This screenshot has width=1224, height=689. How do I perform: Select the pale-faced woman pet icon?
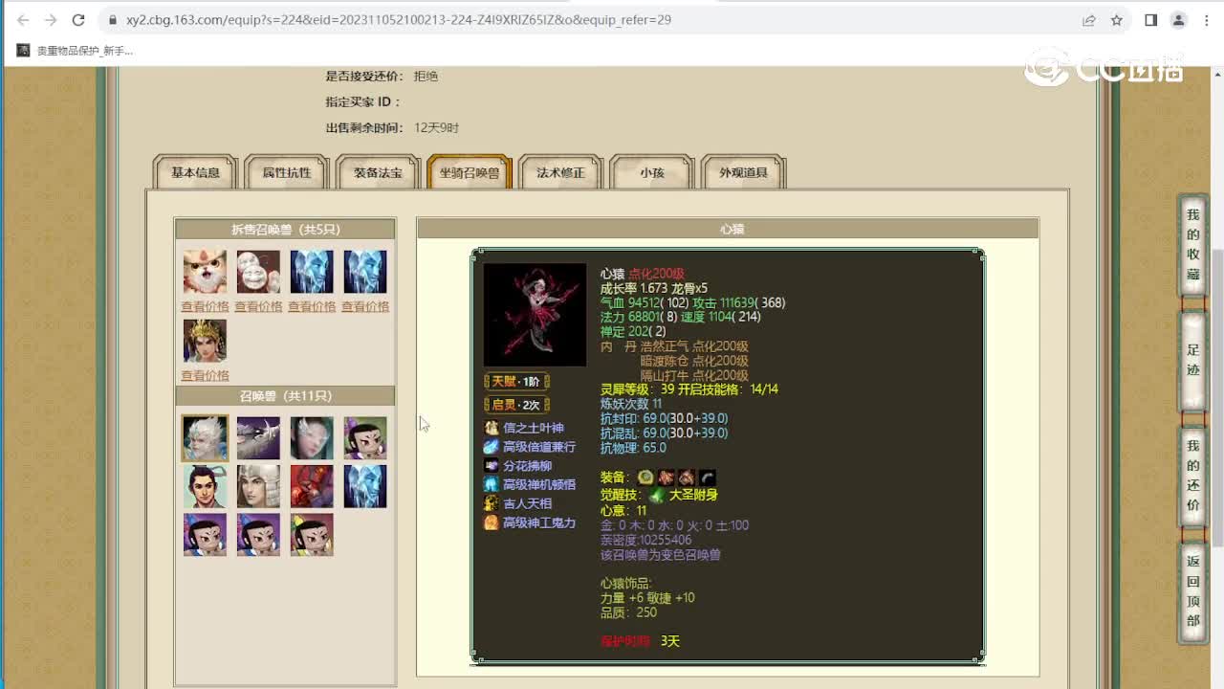[x=313, y=438]
